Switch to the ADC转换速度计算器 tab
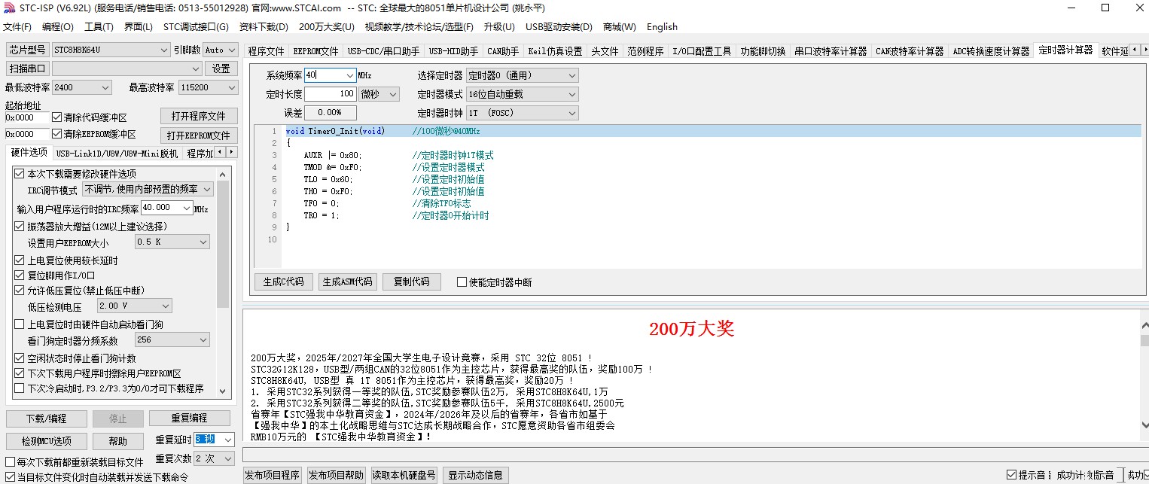The width and height of the screenshot is (1149, 484). pyautogui.click(x=991, y=51)
